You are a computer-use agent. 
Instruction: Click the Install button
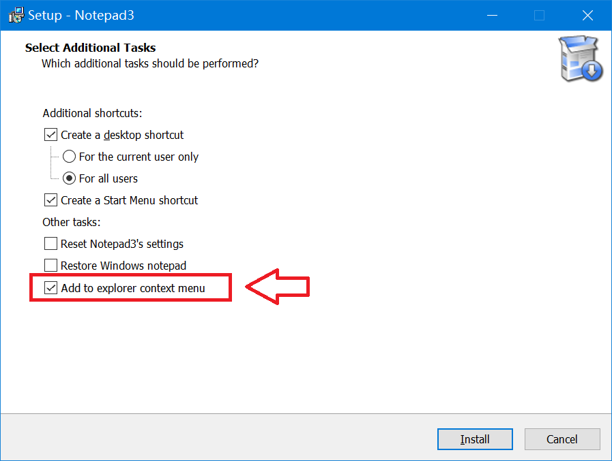(475, 439)
